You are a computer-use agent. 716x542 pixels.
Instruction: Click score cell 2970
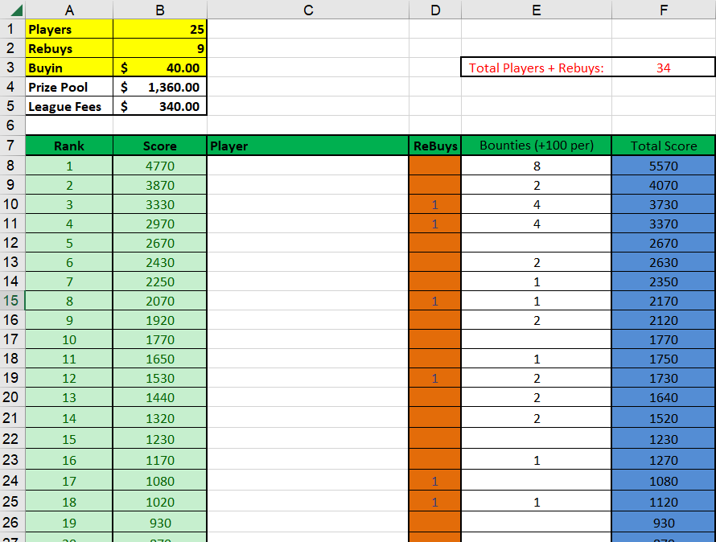pos(160,224)
